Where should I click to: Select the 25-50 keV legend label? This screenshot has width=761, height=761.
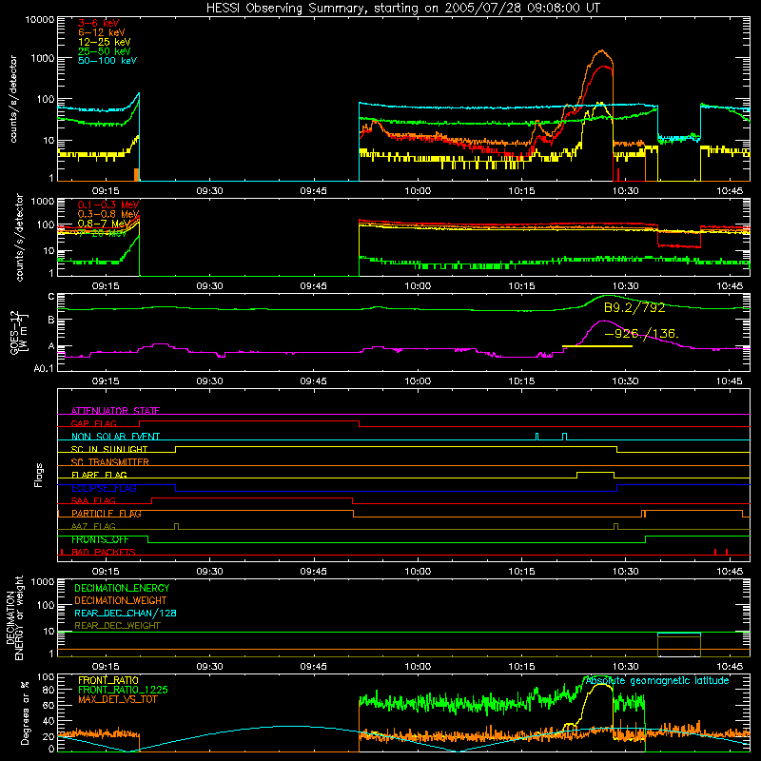[x=105, y=51]
